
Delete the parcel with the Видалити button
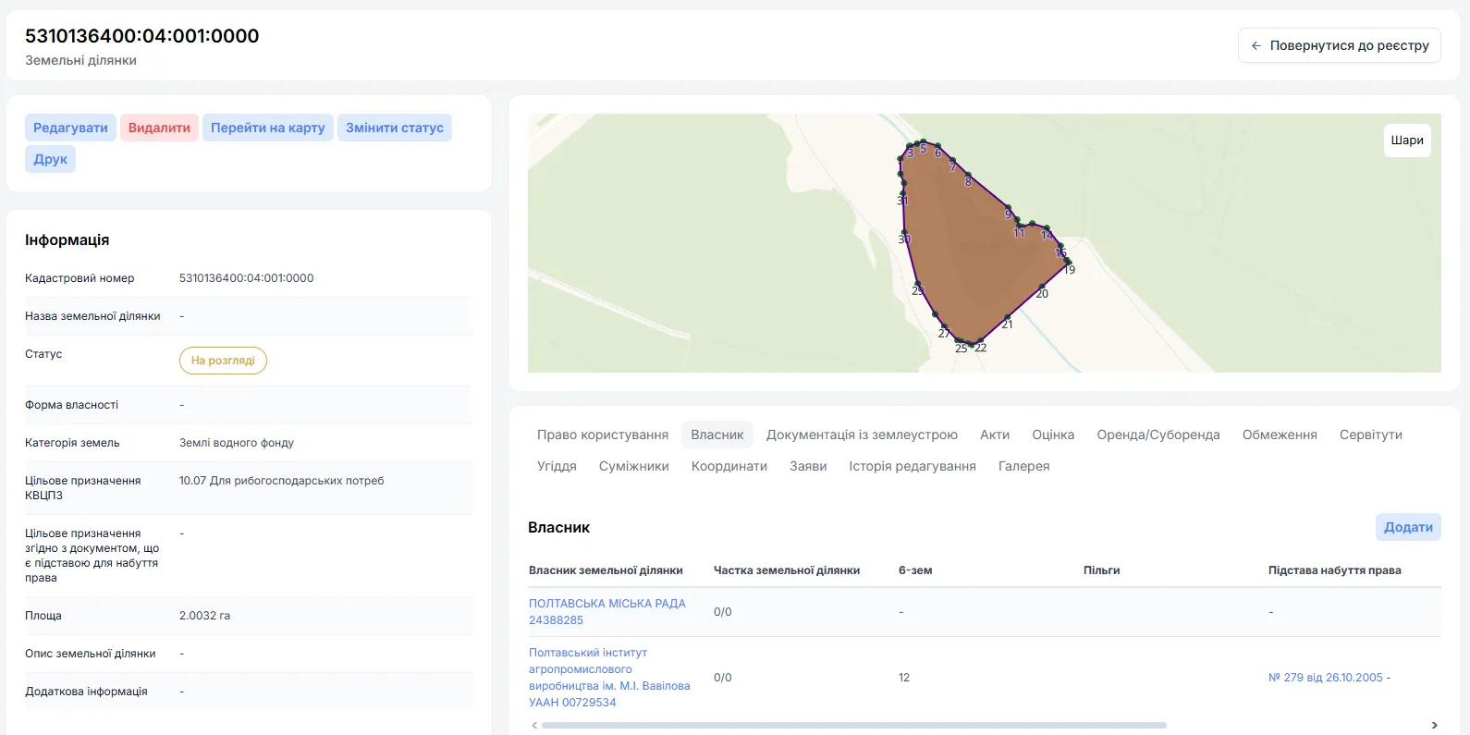pos(159,128)
